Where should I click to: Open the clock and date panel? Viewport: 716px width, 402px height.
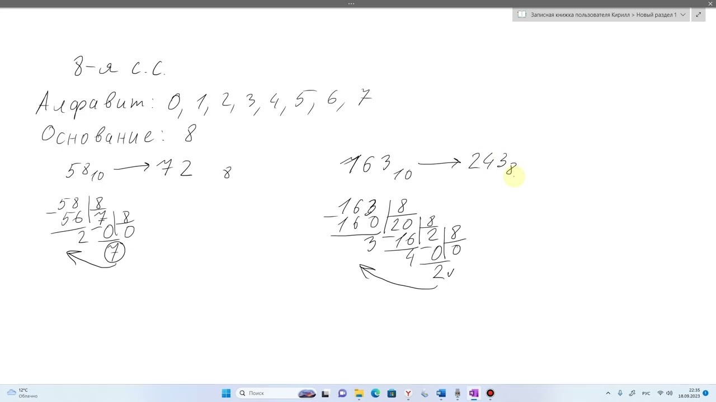pyautogui.click(x=689, y=393)
